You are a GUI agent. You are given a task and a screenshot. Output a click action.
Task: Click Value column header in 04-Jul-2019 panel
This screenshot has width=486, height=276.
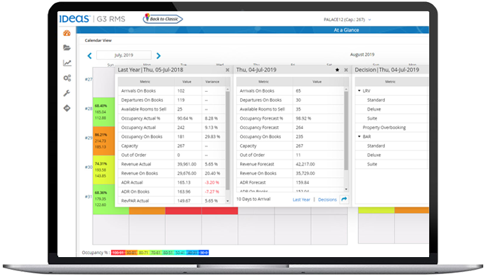[x=317, y=81]
